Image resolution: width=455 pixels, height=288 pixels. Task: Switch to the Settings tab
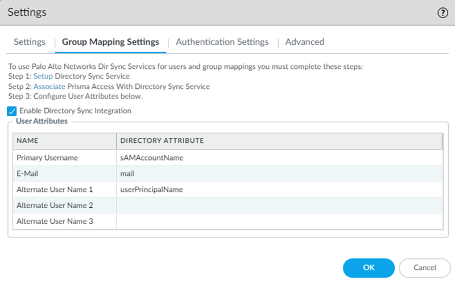click(x=30, y=42)
